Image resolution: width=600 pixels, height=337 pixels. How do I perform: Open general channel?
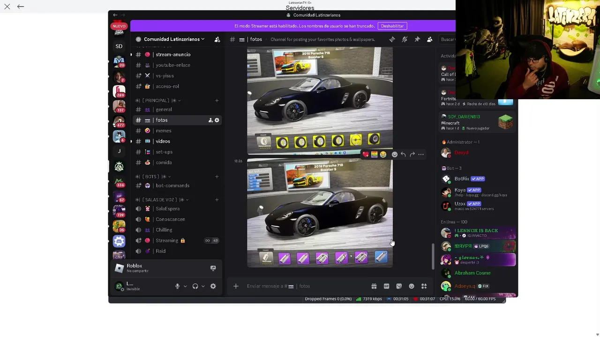[x=177, y=110]
